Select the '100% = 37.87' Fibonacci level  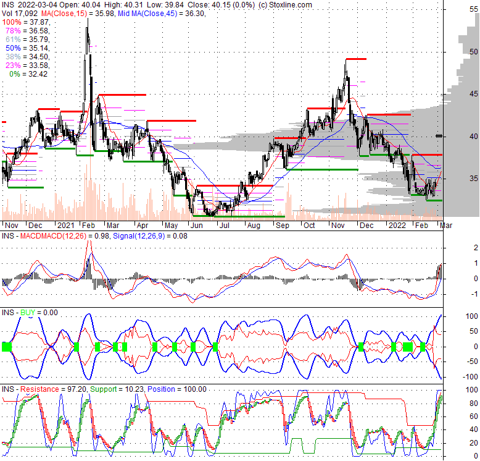pos(26,22)
